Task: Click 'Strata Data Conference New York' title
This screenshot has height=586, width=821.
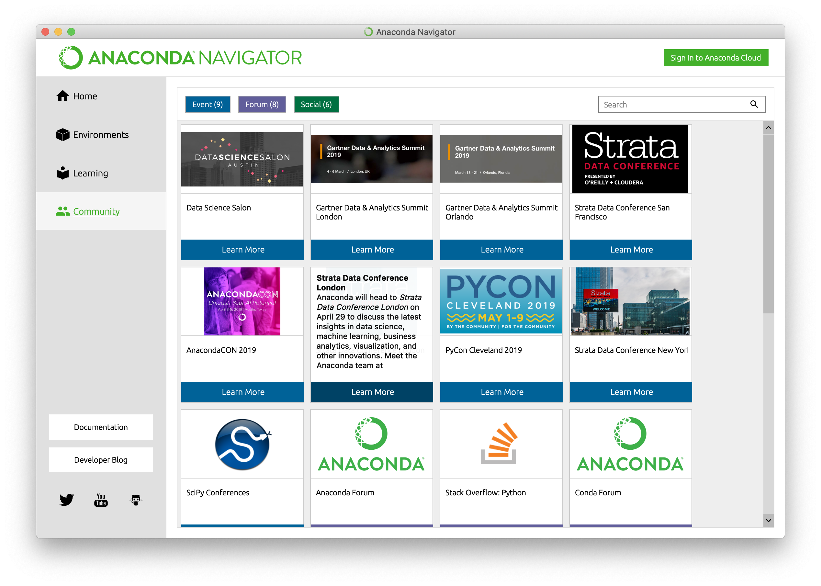Action: click(631, 350)
